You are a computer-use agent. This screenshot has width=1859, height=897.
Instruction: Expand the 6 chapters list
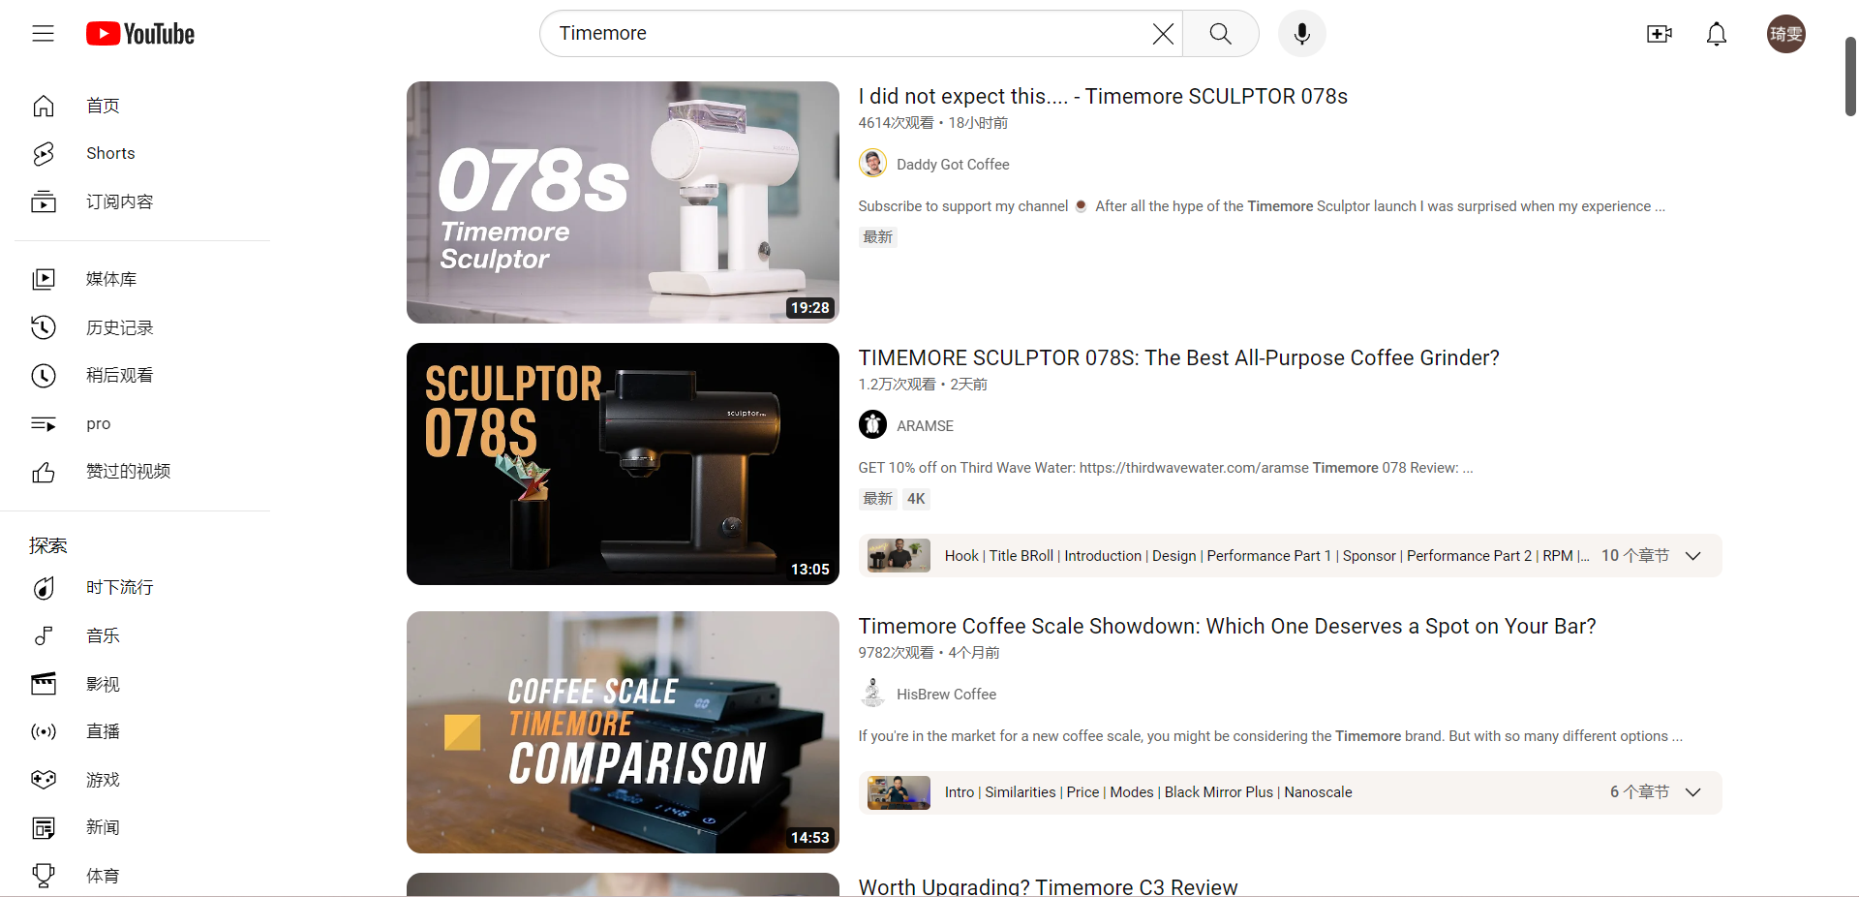1692,792
